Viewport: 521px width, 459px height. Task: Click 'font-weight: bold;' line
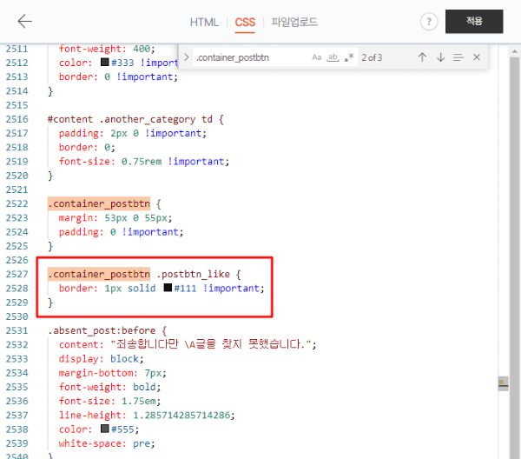109,387
